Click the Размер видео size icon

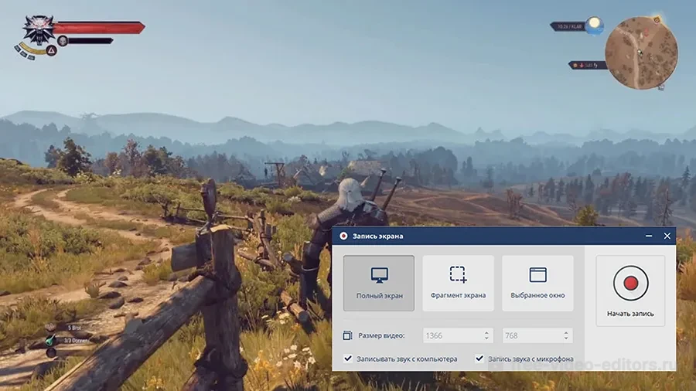(x=347, y=335)
